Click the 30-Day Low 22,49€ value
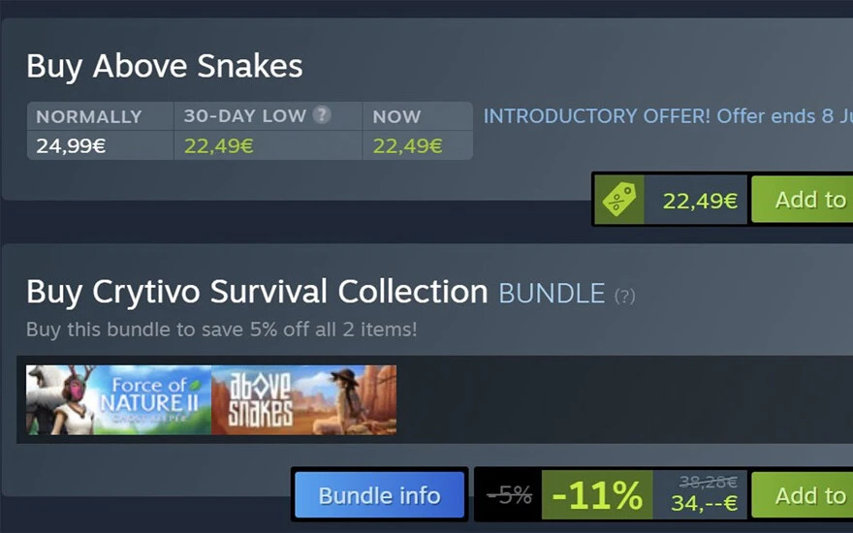 (218, 145)
